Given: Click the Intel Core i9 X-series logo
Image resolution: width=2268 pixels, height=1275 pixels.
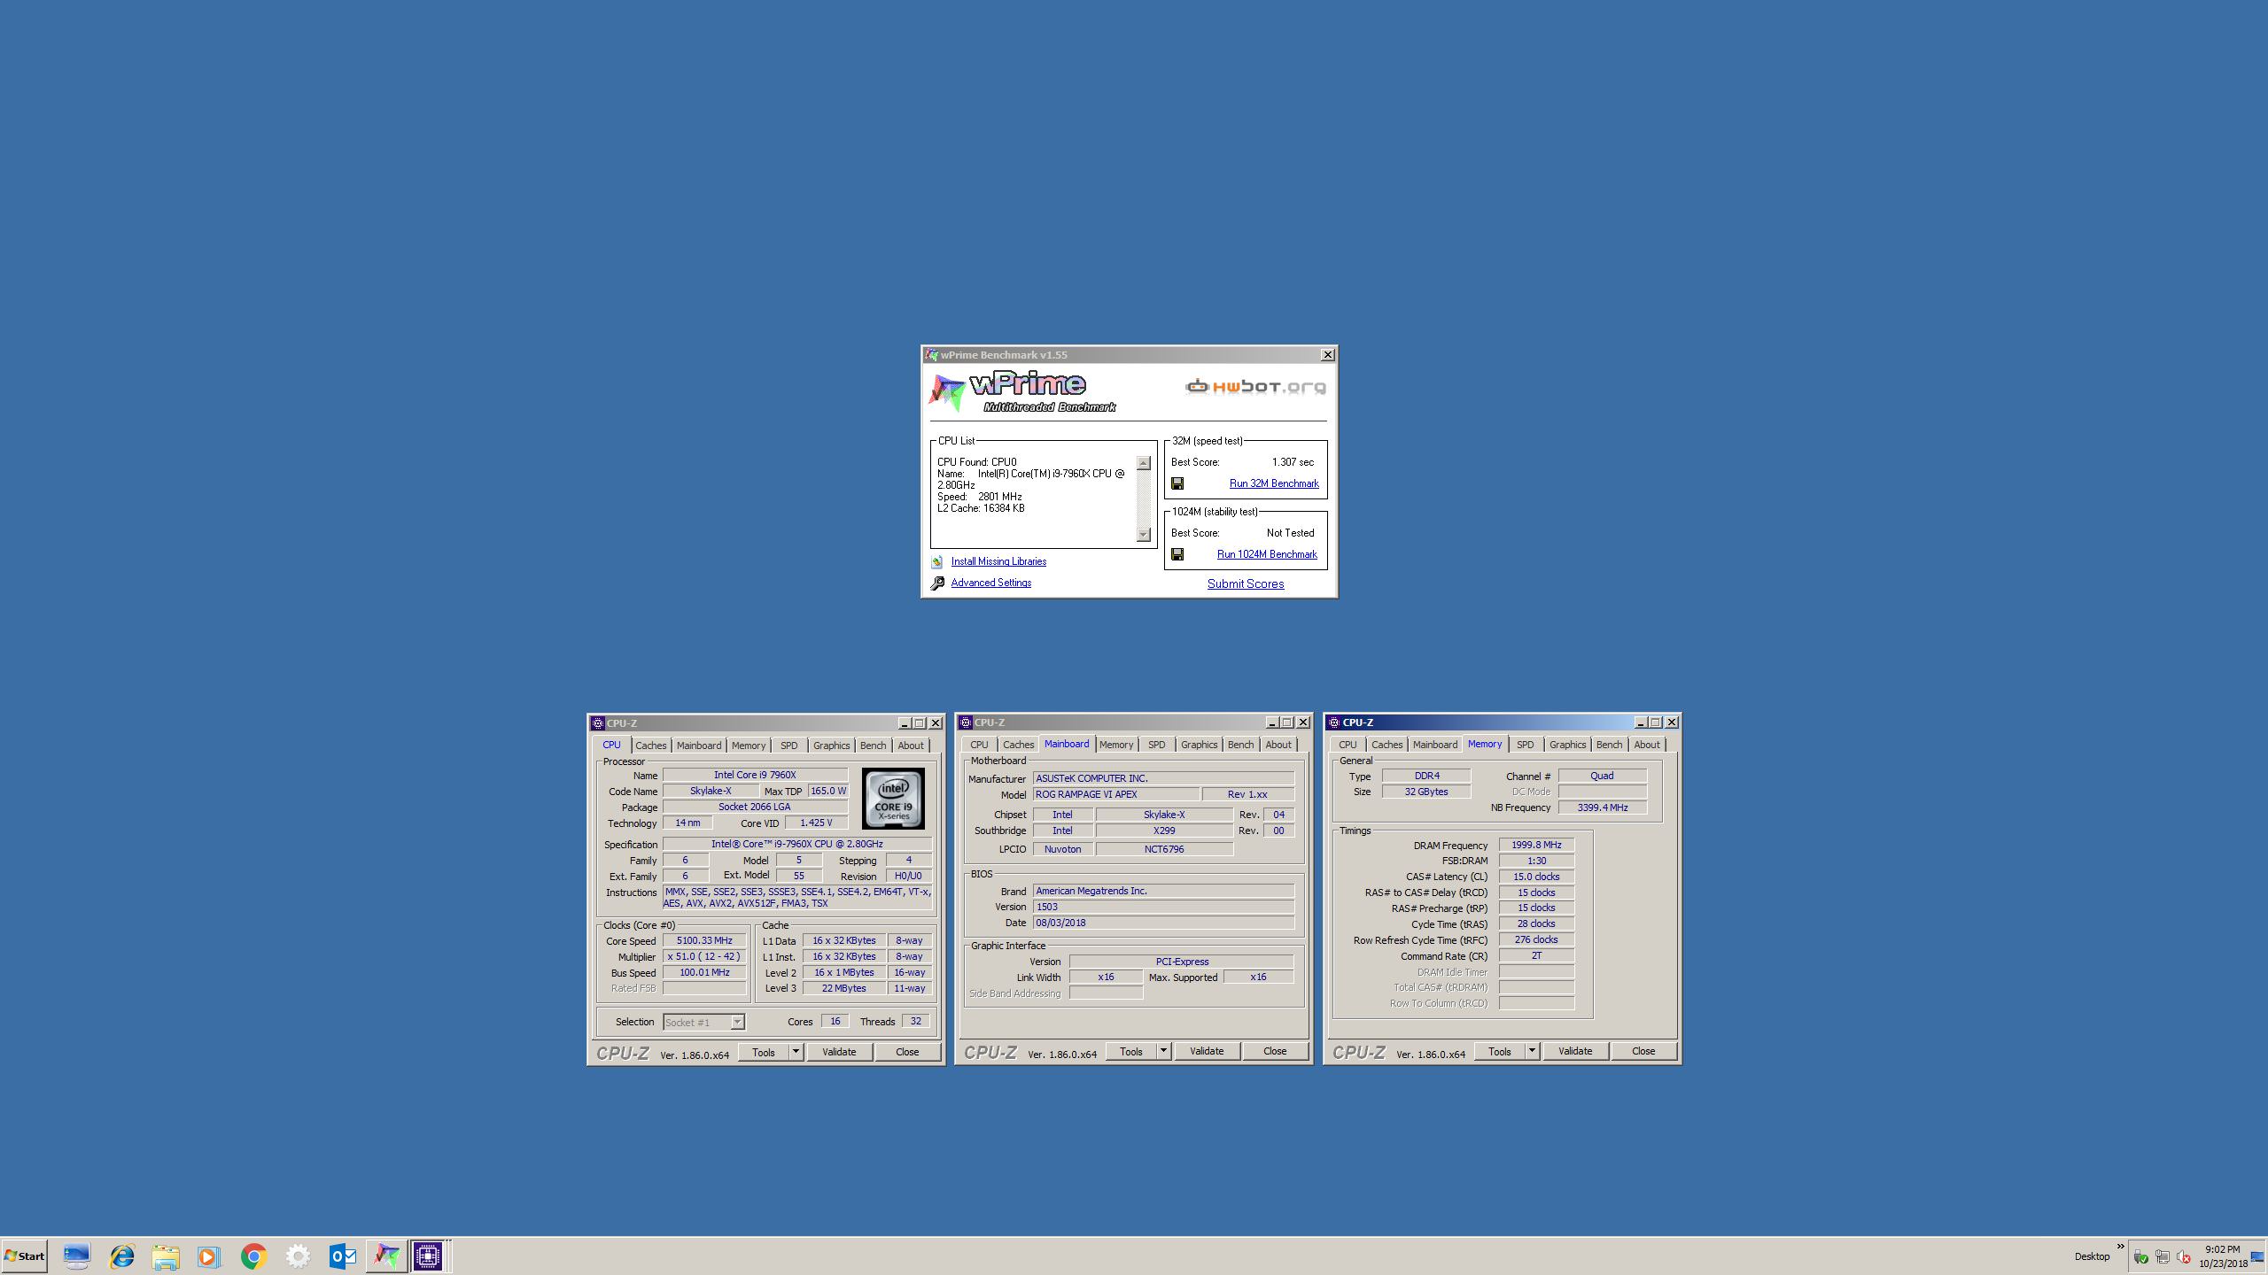Looking at the screenshot, I should click(x=893, y=798).
